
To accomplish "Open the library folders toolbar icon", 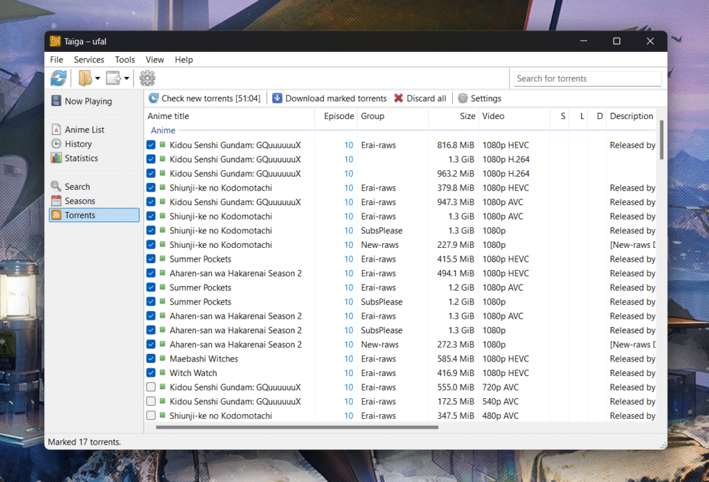I will 85,78.
